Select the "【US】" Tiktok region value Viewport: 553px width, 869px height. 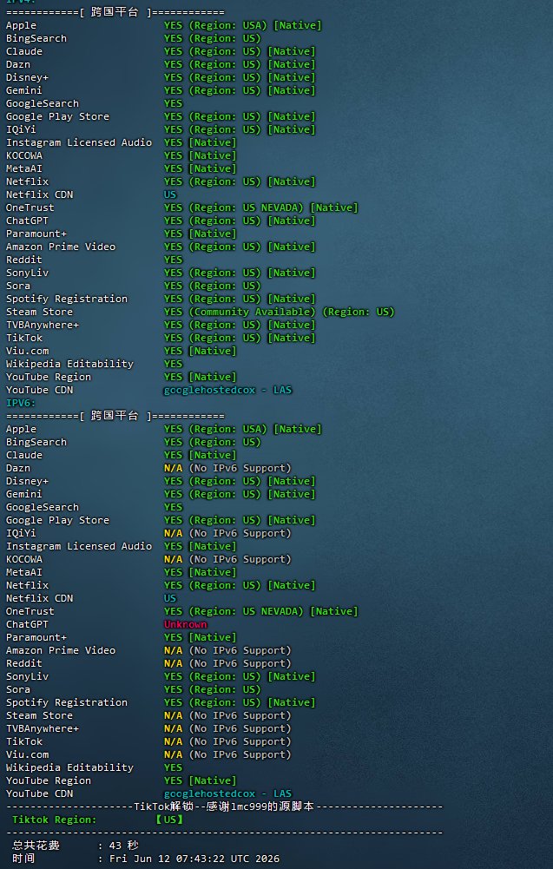[x=169, y=820]
